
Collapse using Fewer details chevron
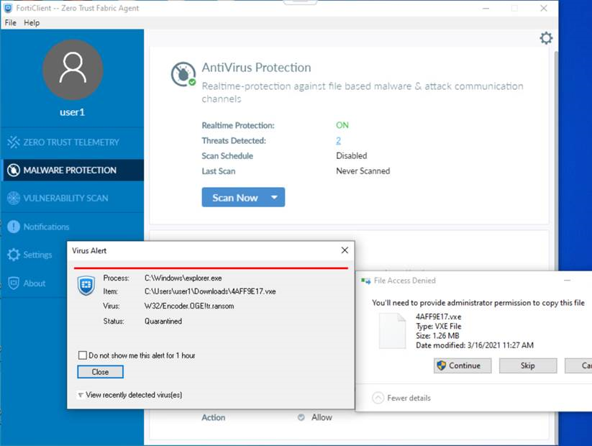378,398
